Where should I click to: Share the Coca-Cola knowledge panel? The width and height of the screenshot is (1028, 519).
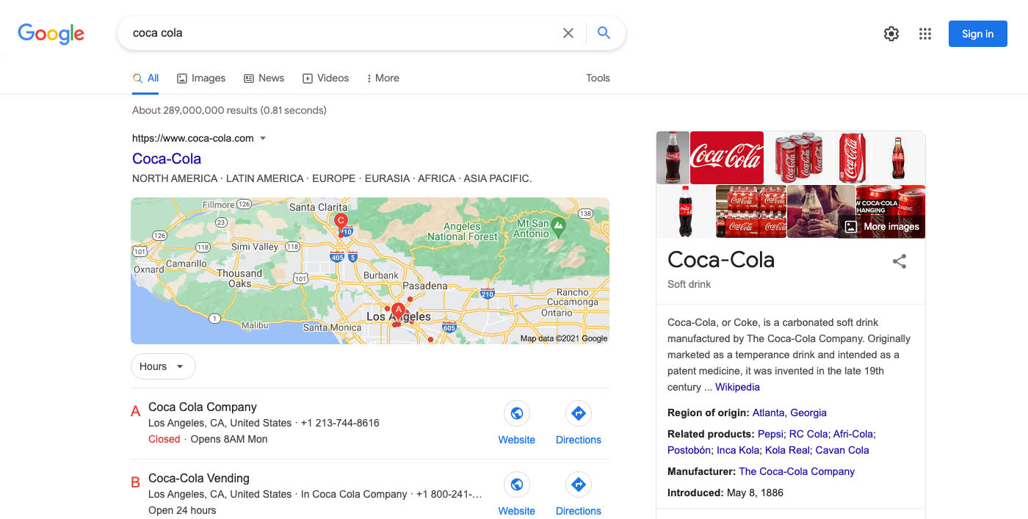tap(899, 261)
